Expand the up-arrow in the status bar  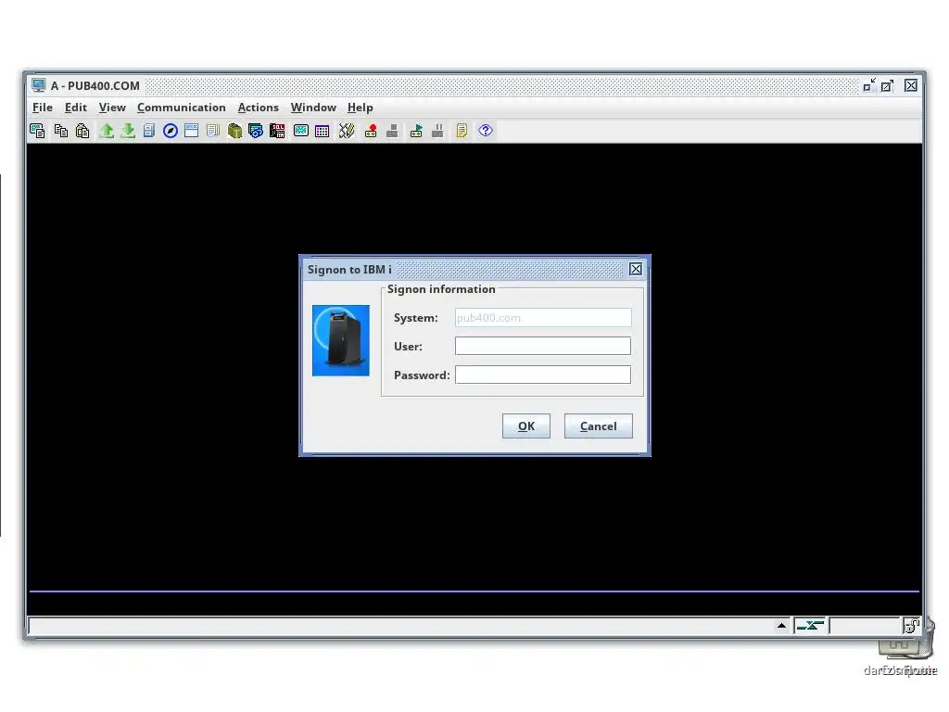coord(781,626)
